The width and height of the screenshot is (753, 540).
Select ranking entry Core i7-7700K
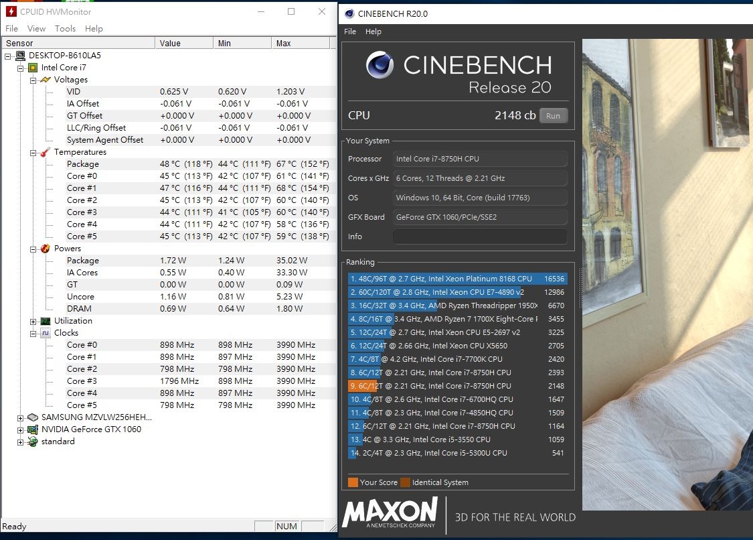click(x=458, y=358)
